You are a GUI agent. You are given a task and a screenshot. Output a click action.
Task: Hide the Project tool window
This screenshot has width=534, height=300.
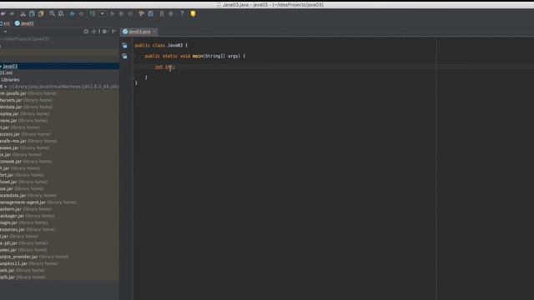(114, 32)
